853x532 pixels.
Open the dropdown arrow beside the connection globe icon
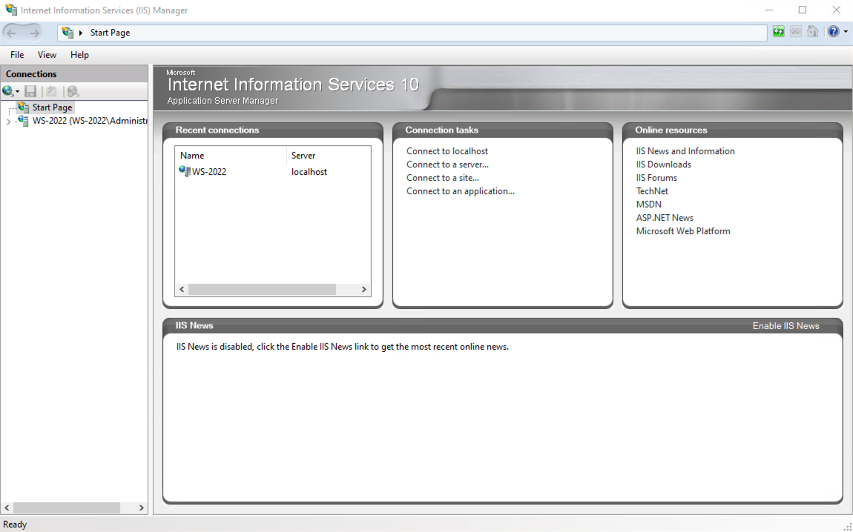pos(16,90)
